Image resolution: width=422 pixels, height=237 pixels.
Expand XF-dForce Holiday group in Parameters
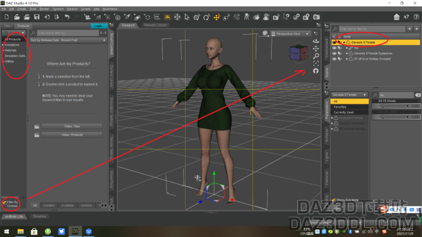pos(332,129)
